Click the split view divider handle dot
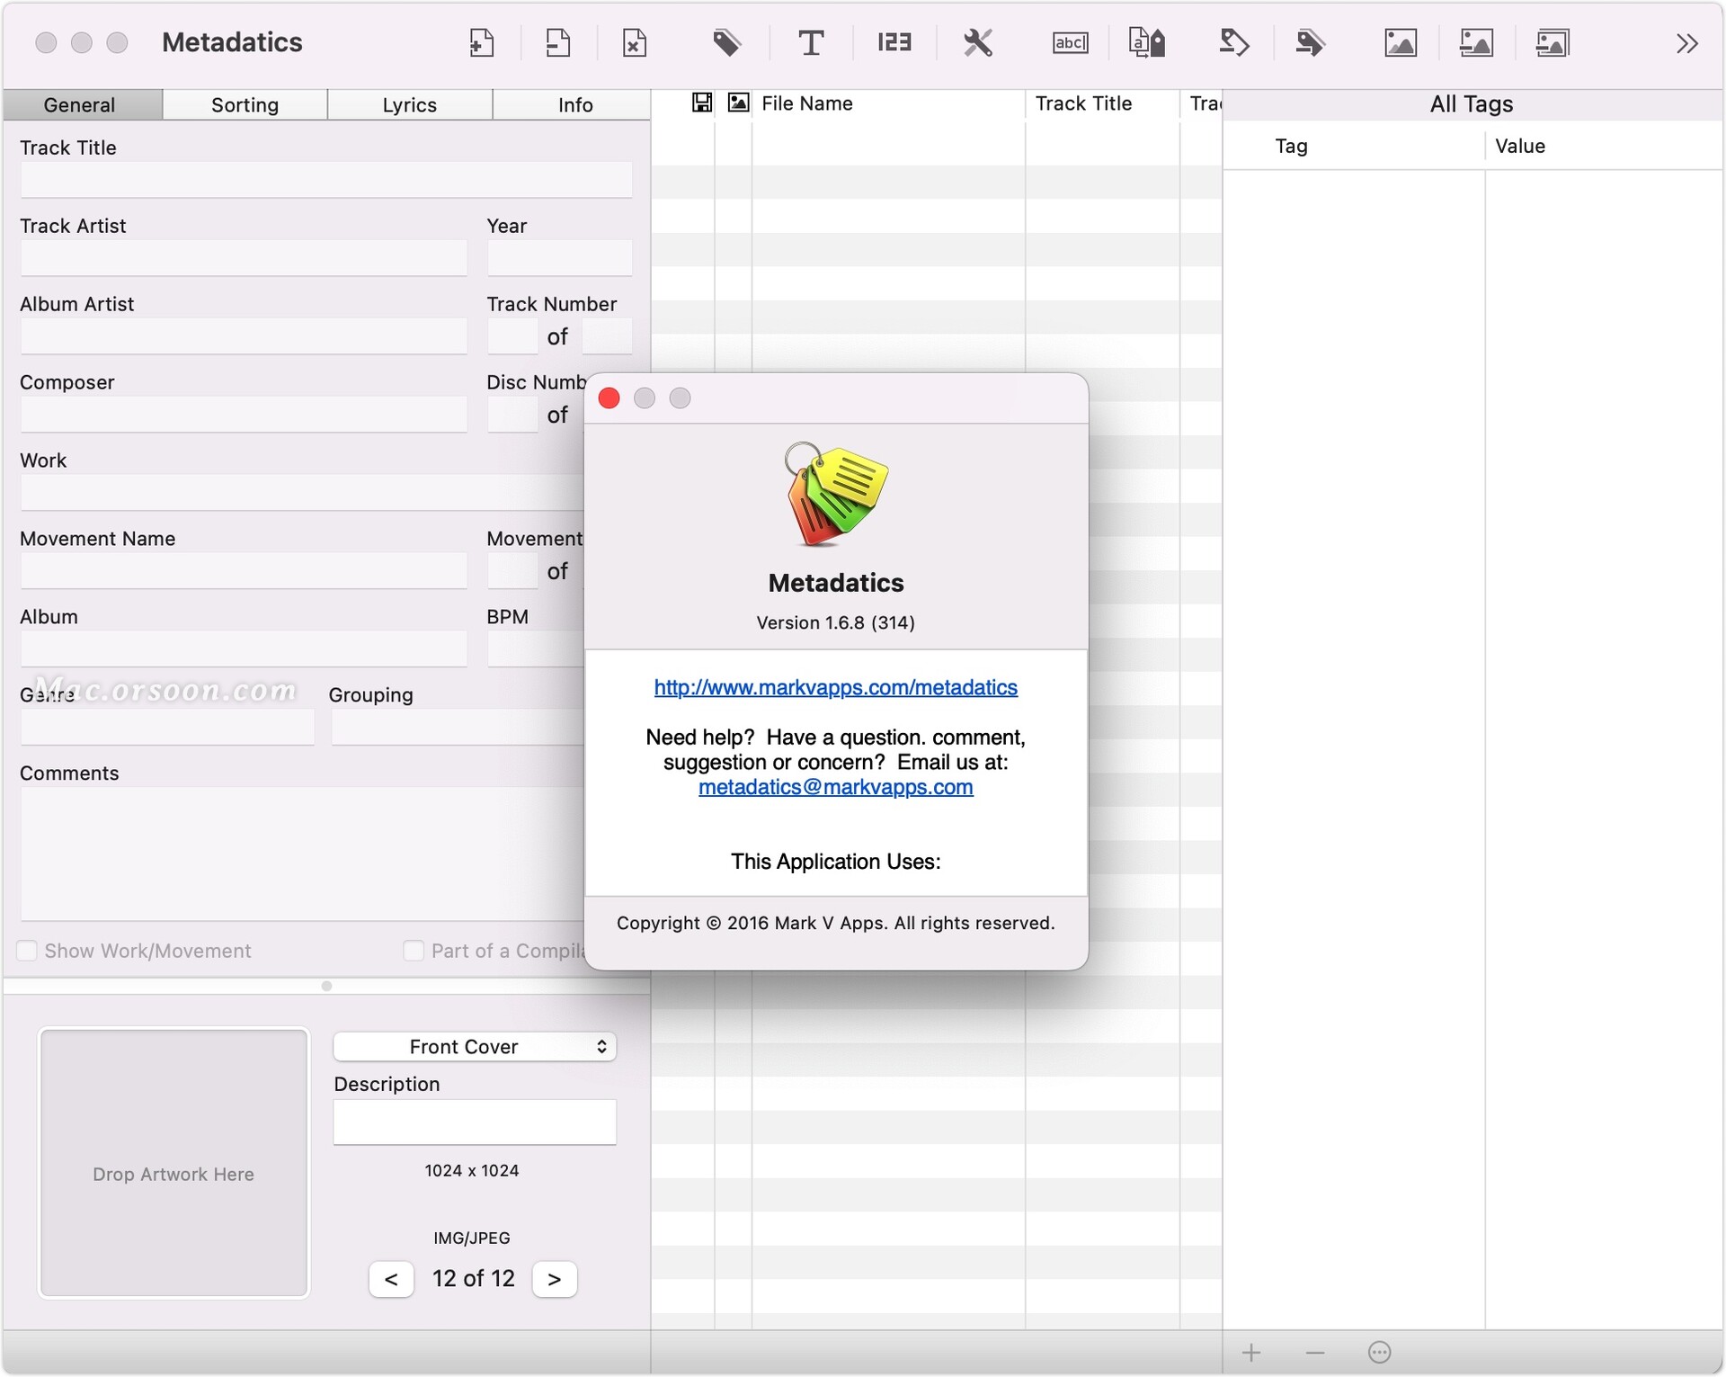 coord(326,986)
